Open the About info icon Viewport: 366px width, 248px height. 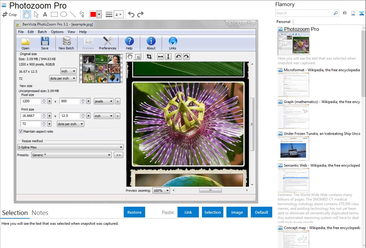[x=151, y=43]
